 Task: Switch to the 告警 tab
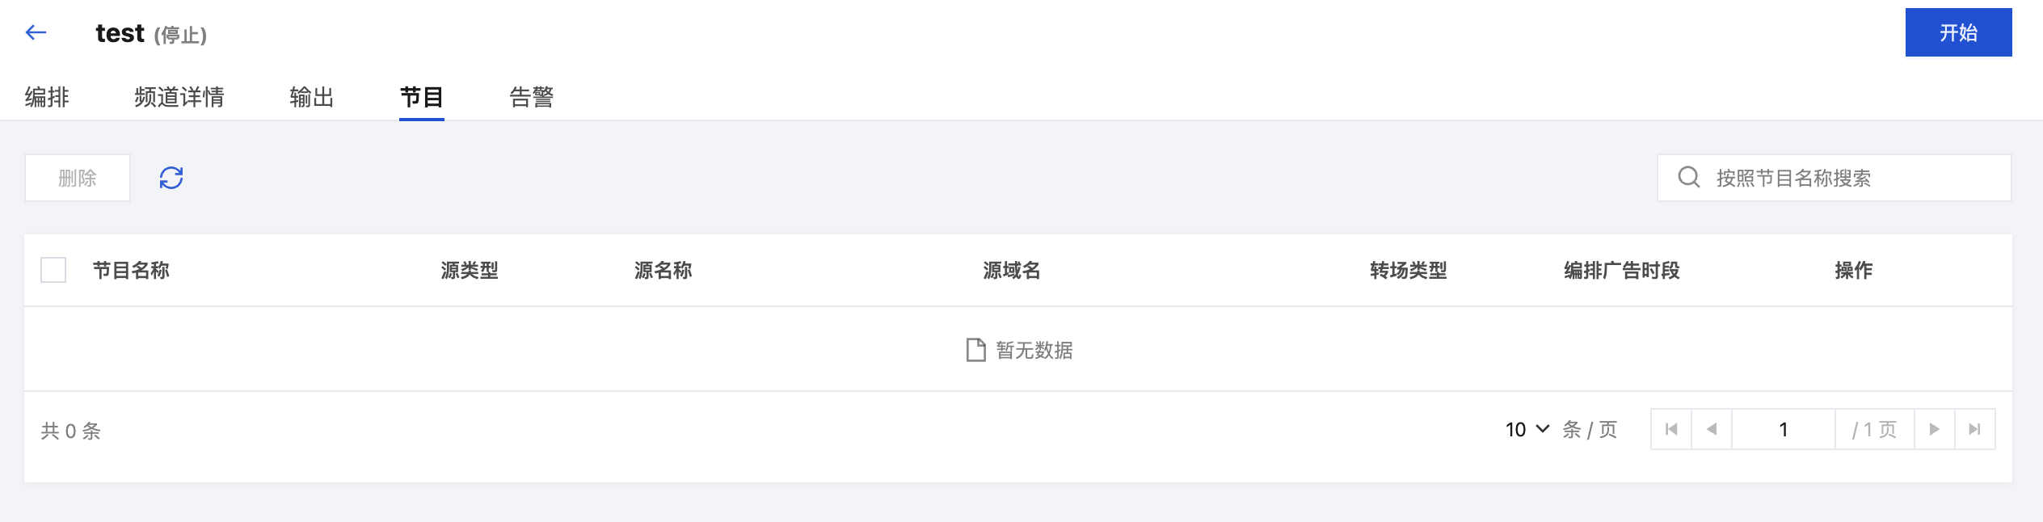(x=532, y=97)
